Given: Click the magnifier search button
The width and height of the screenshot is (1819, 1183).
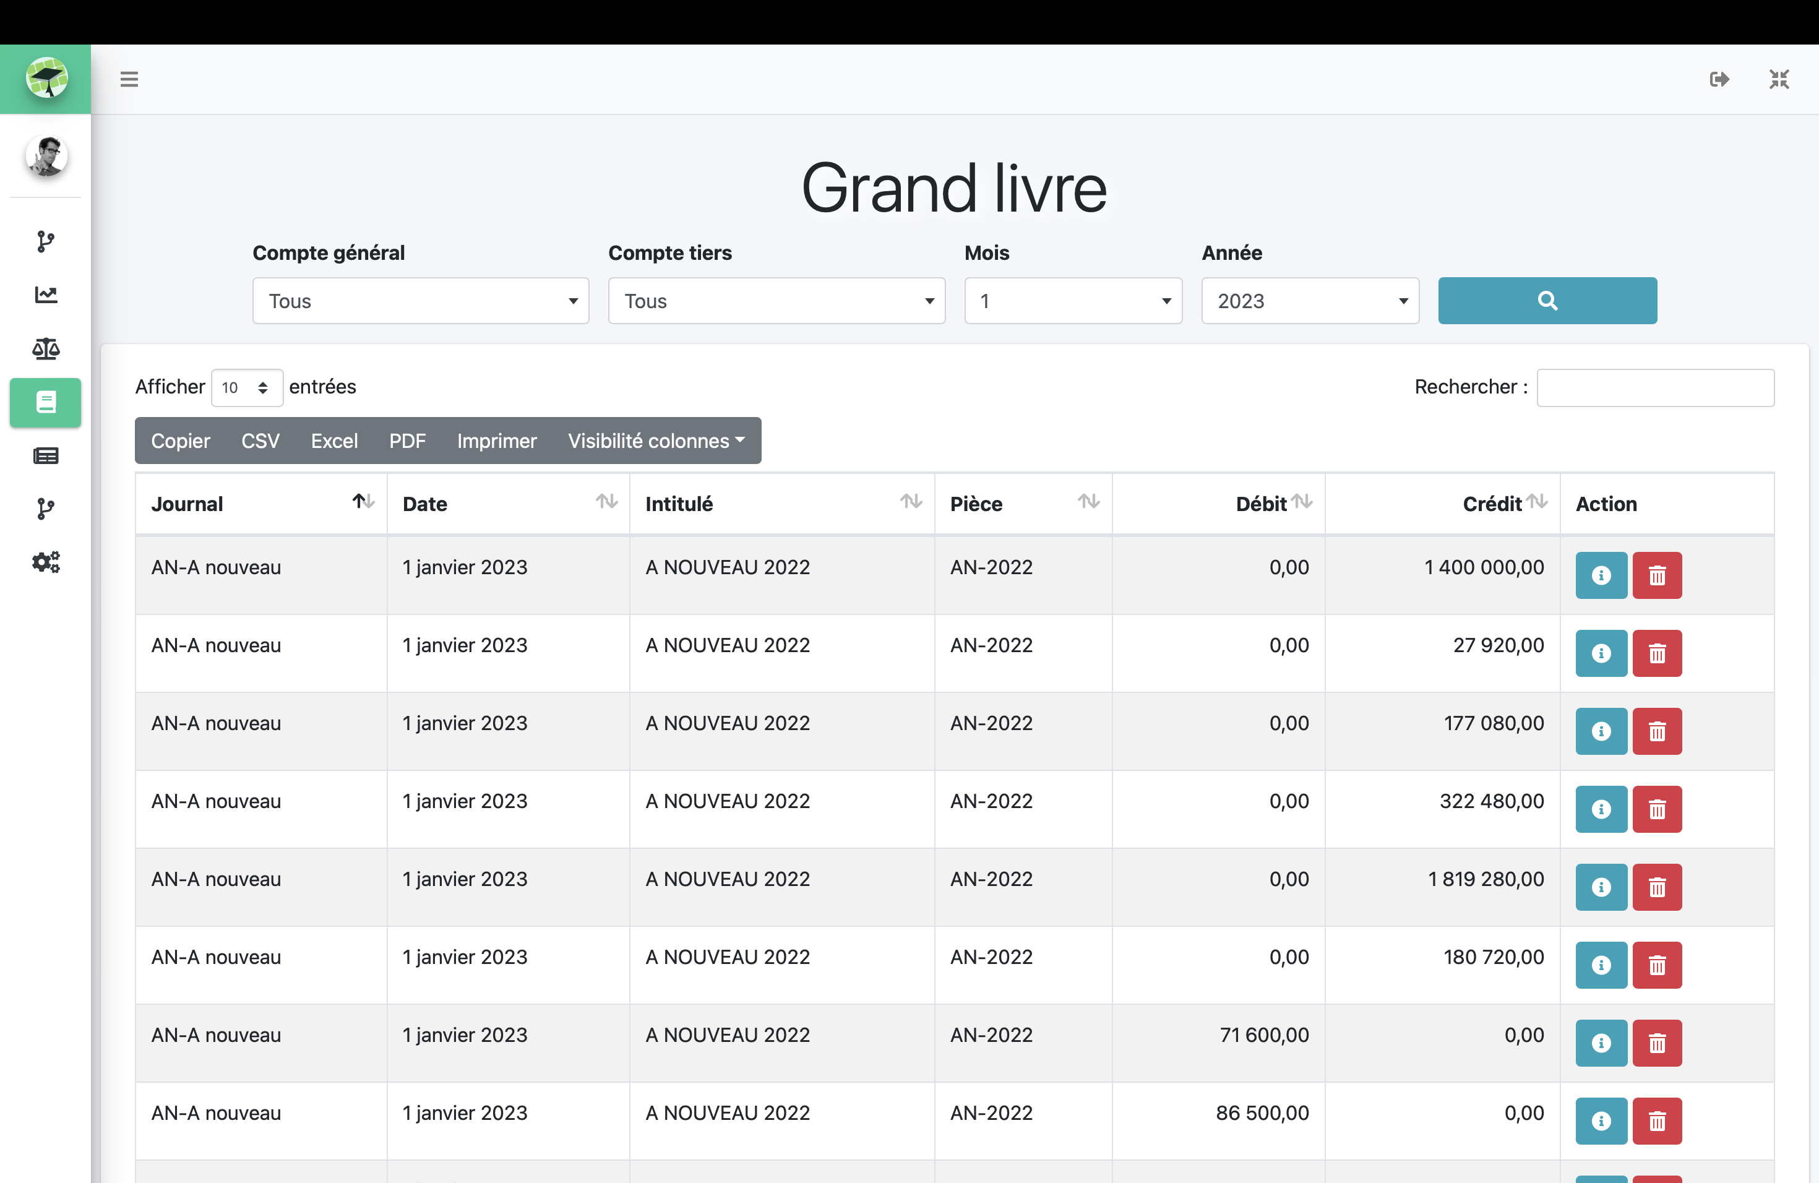Looking at the screenshot, I should tap(1547, 300).
